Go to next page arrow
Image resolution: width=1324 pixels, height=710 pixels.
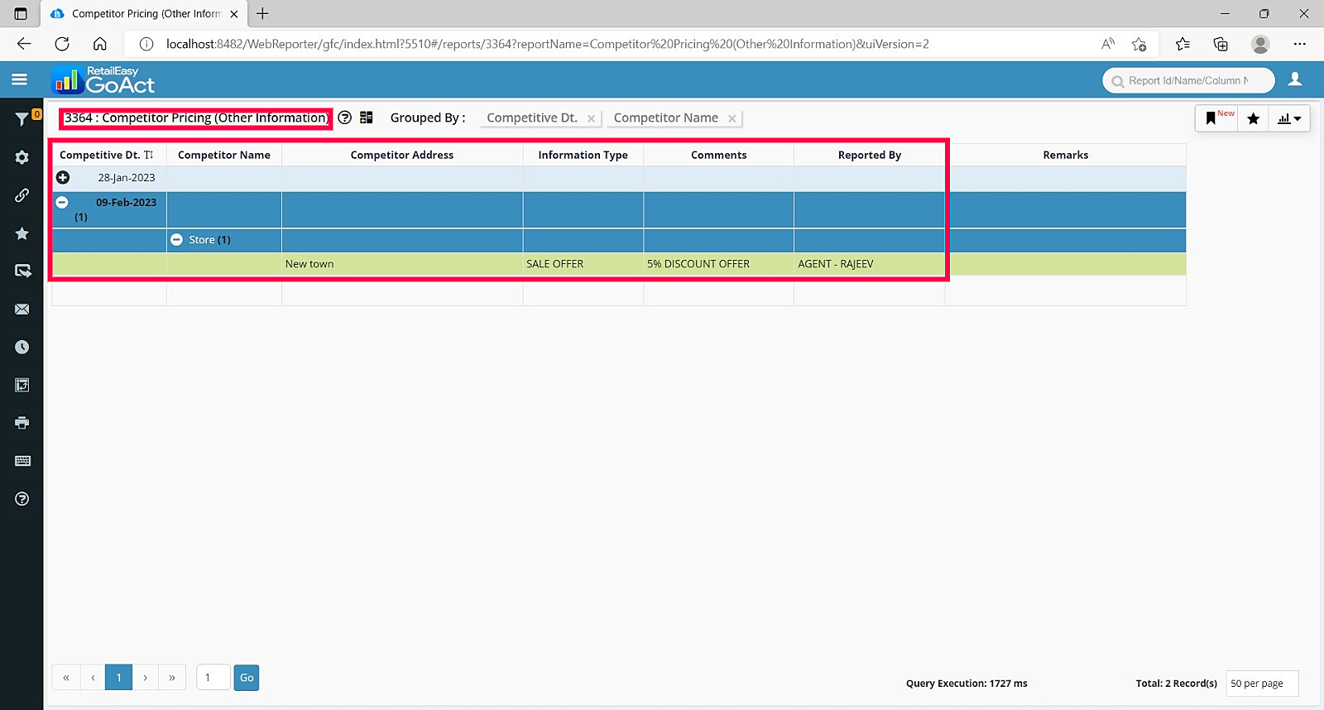point(146,678)
